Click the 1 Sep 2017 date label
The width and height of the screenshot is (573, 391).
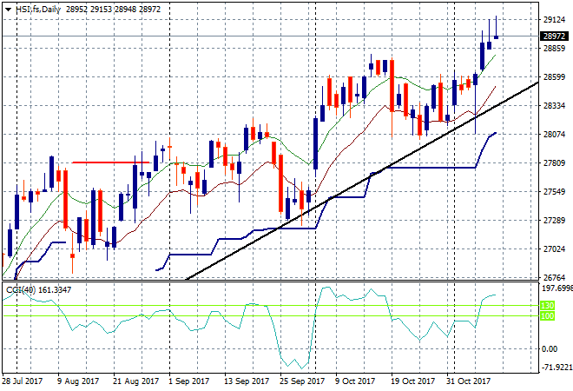pos(188,381)
